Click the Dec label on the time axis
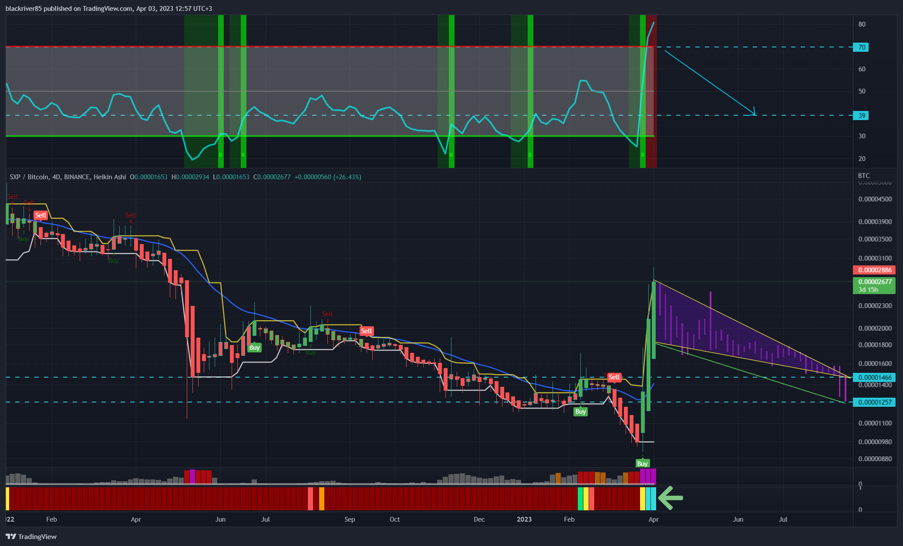Image resolution: width=903 pixels, height=546 pixels. point(479,519)
